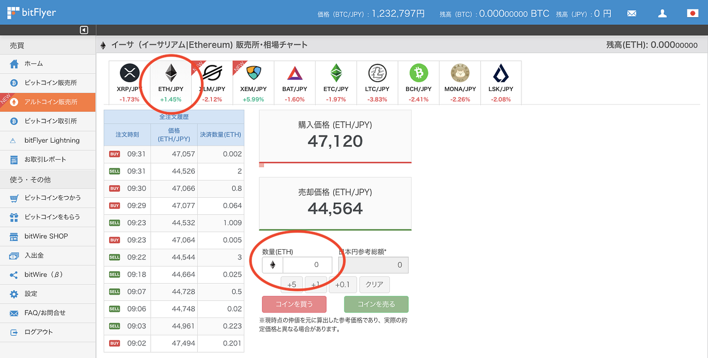Click the 残高 (BTC) balance in header
Viewport: 708px width, 358px height.
495,14
